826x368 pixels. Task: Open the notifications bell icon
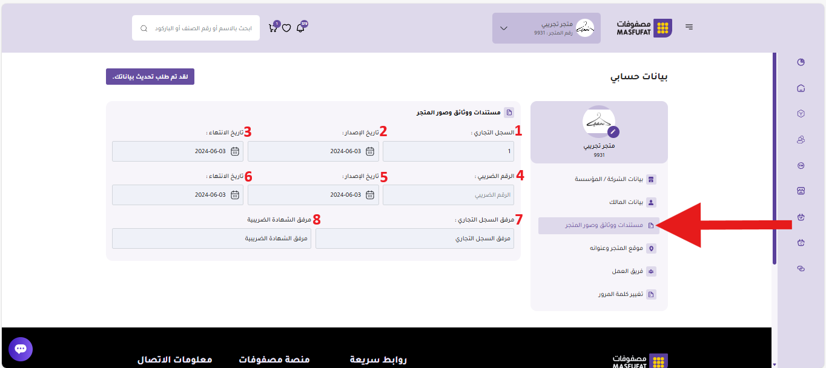(300, 28)
